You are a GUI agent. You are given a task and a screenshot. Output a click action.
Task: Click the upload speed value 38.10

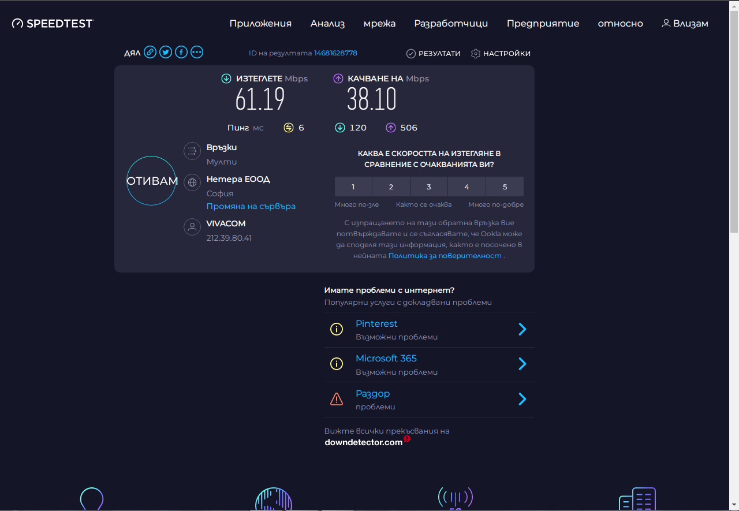(x=372, y=100)
